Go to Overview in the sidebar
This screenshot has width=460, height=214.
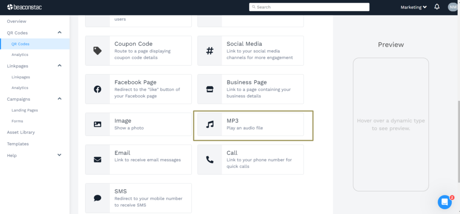coord(17,21)
